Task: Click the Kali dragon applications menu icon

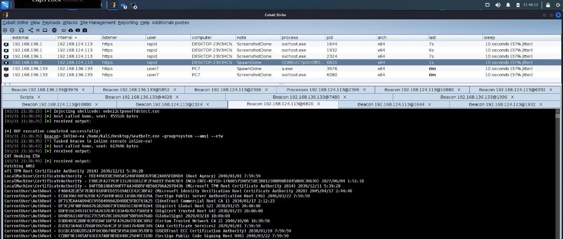Action: coord(5,5)
